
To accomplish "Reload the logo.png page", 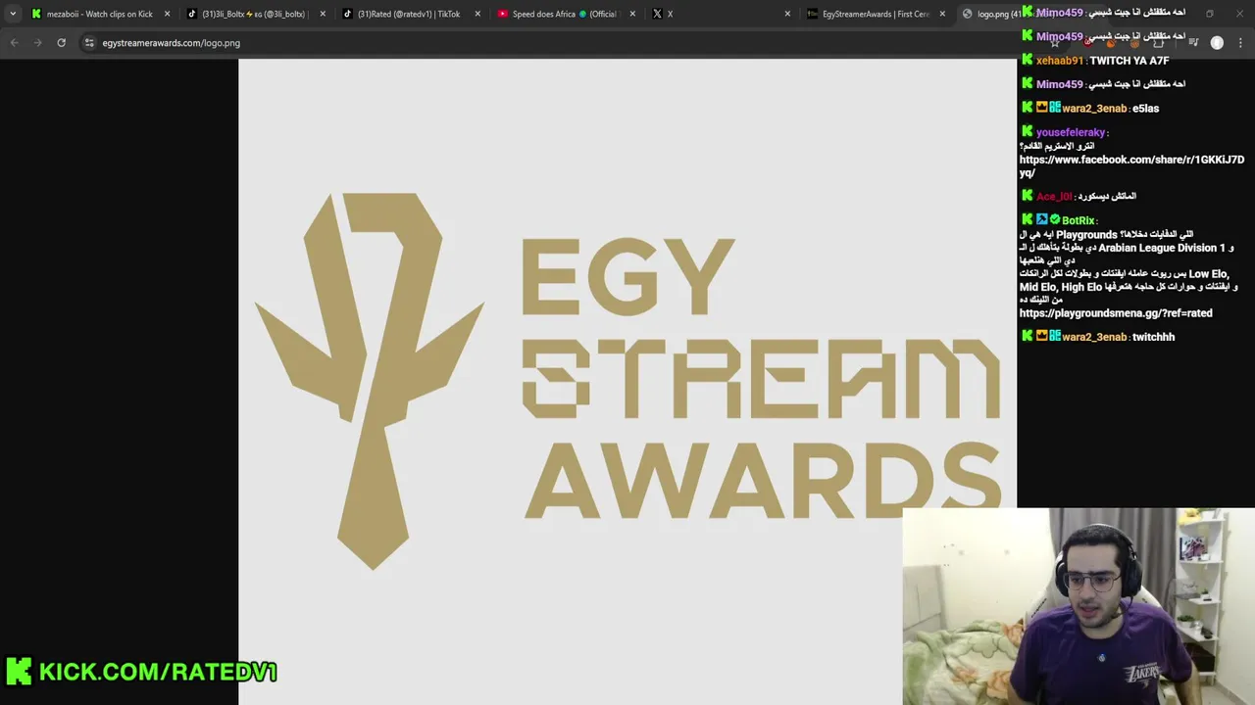I will pos(61,43).
